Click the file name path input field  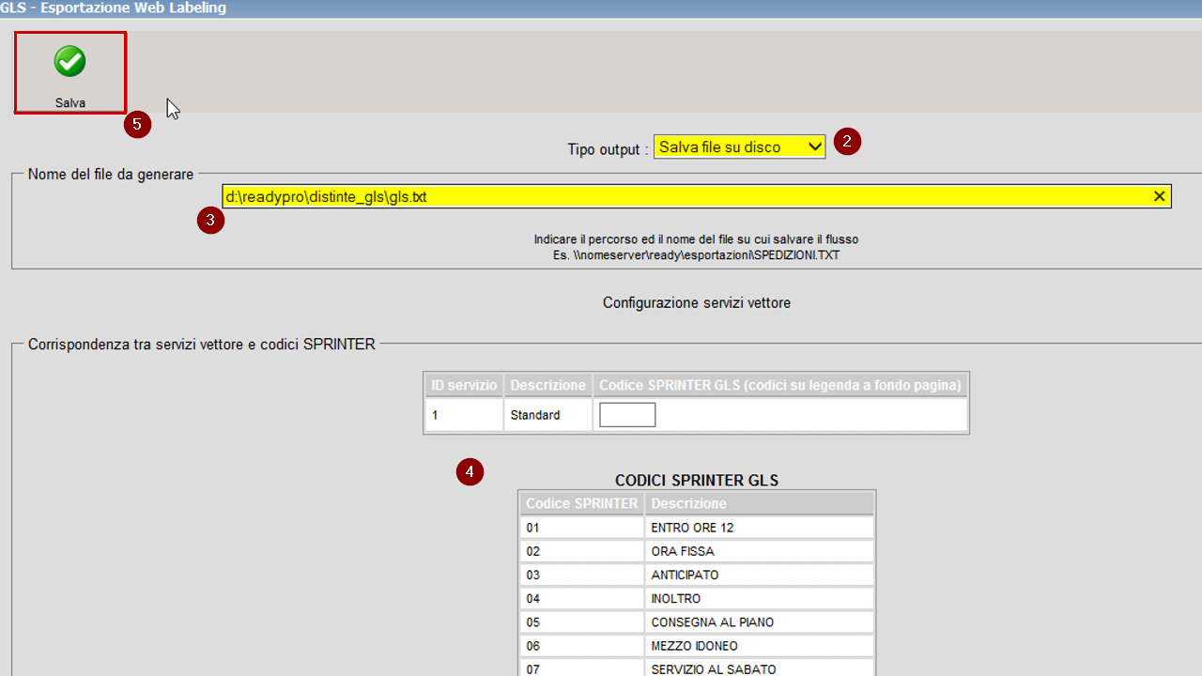tap(696, 196)
